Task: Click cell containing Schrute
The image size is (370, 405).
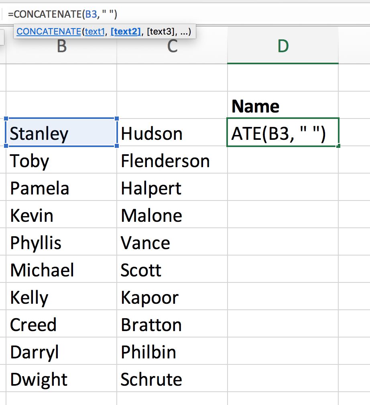Action: (x=172, y=379)
